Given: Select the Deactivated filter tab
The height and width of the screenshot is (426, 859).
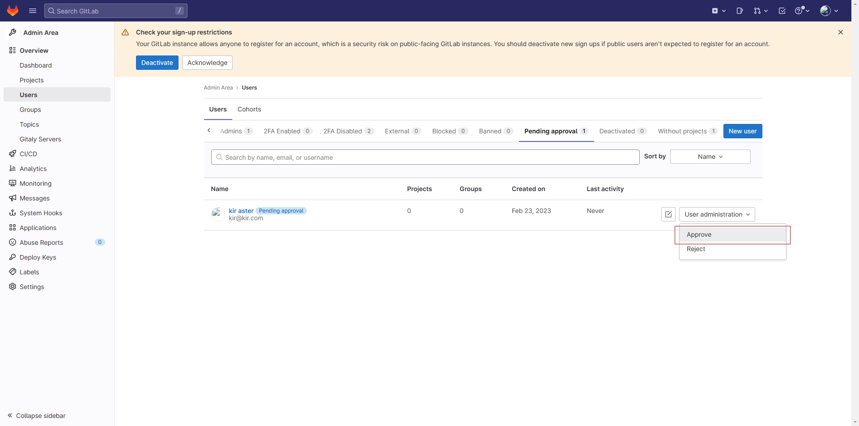Looking at the screenshot, I should (623, 131).
